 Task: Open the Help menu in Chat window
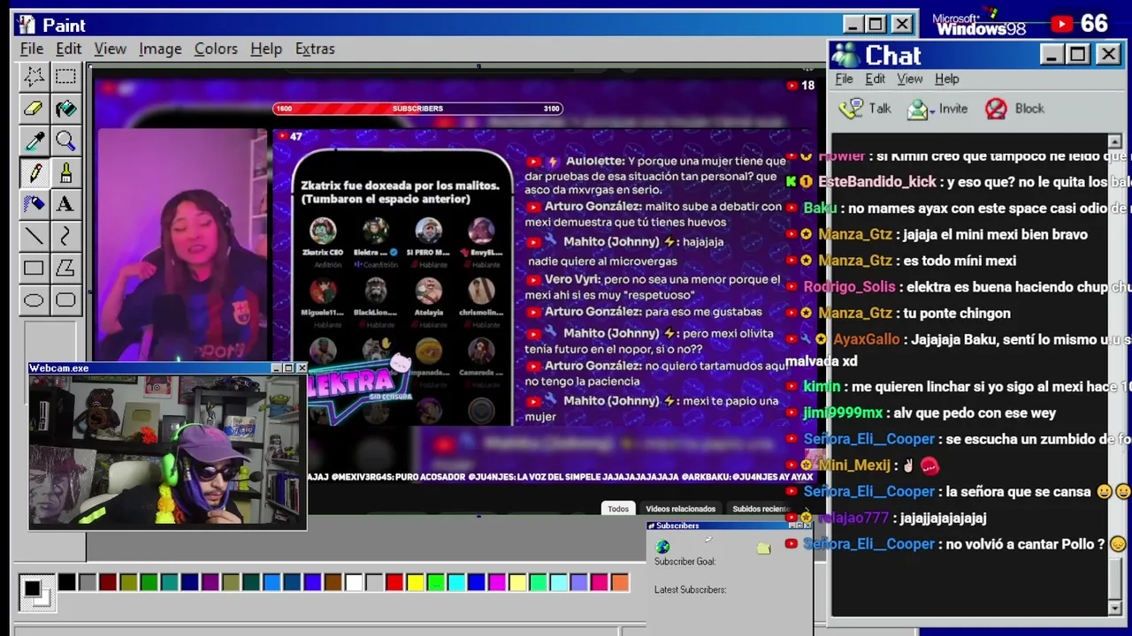[x=947, y=79]
